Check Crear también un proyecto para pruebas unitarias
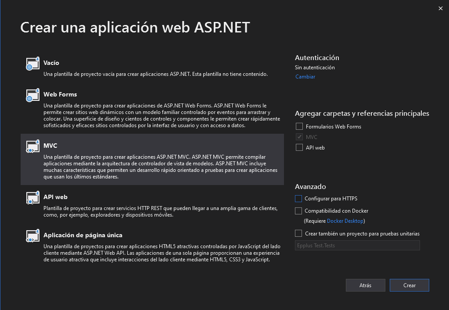The image size is (449, 310). coord(298,233)
